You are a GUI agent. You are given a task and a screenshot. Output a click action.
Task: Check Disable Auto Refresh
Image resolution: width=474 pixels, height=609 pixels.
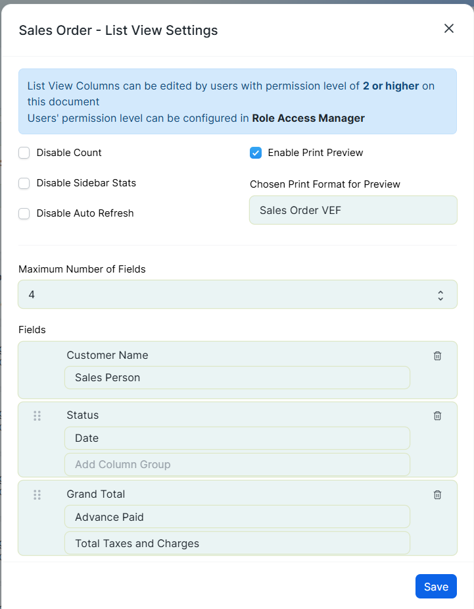pyautogui.click(x=24, y=213)
